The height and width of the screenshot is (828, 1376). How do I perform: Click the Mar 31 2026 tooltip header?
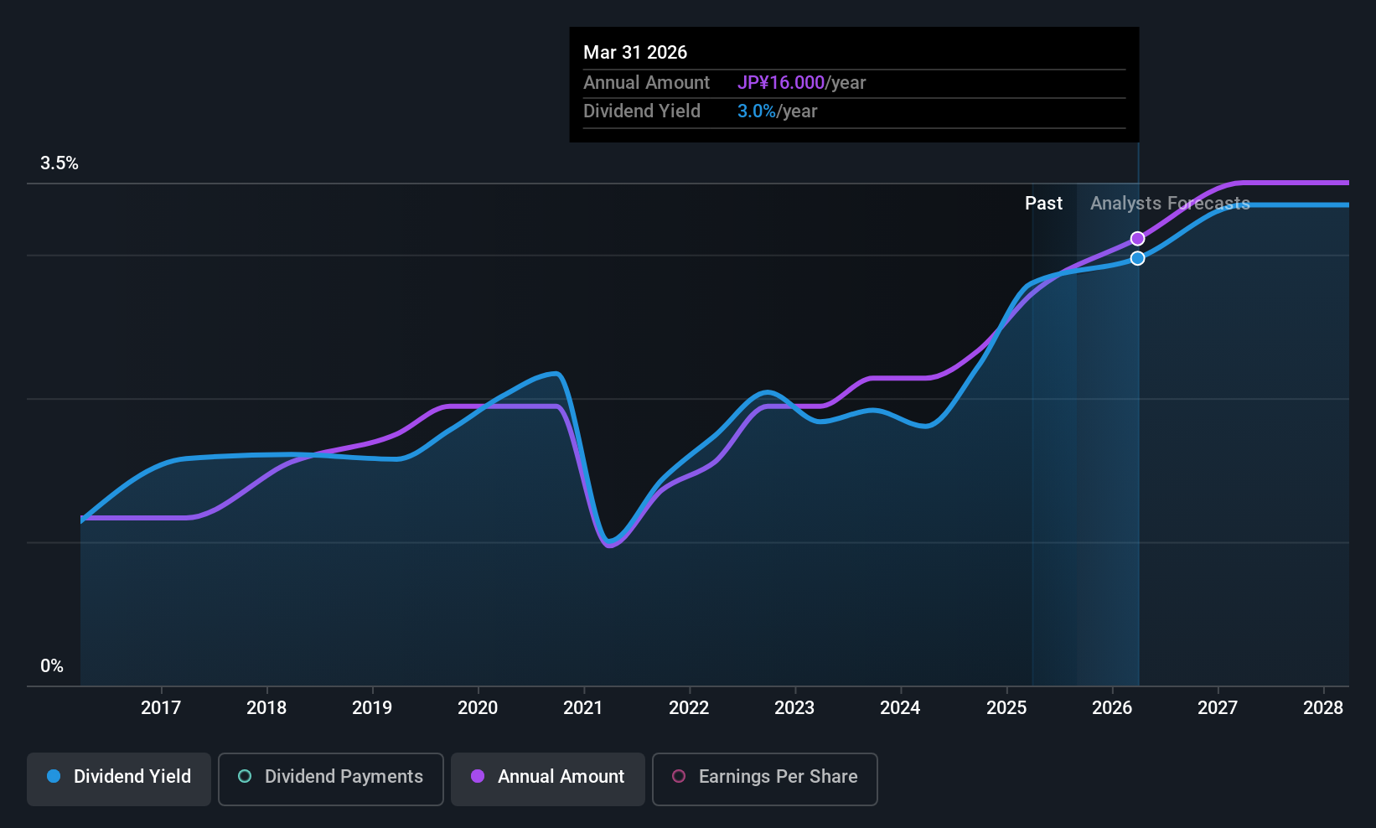[x=635, y=53]
